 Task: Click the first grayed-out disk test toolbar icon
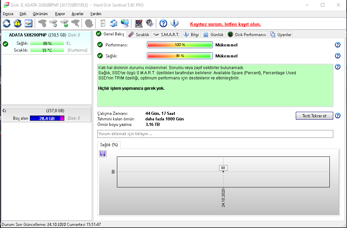[42, 23]
